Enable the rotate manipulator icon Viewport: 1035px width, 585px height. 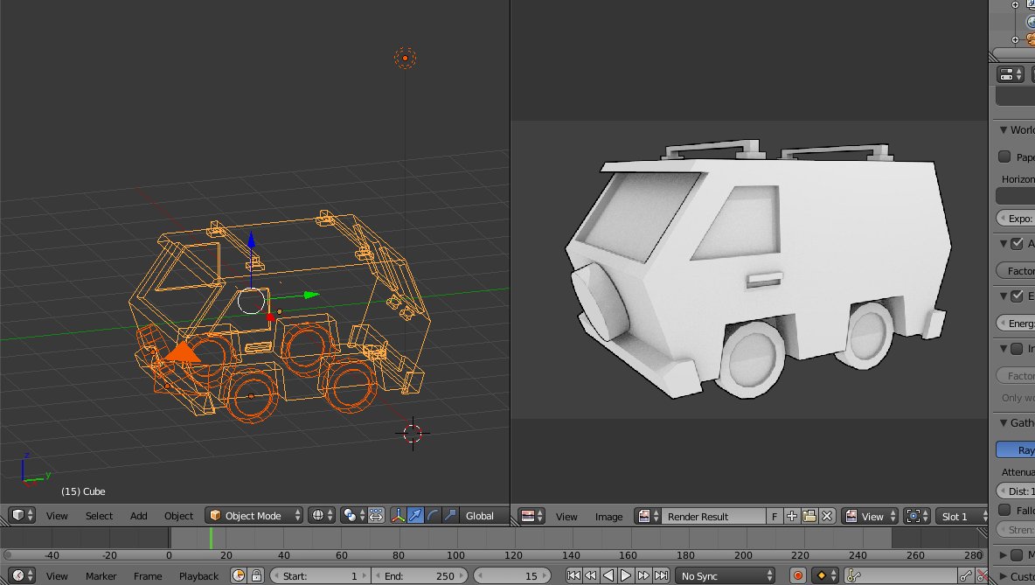[433, 515]
